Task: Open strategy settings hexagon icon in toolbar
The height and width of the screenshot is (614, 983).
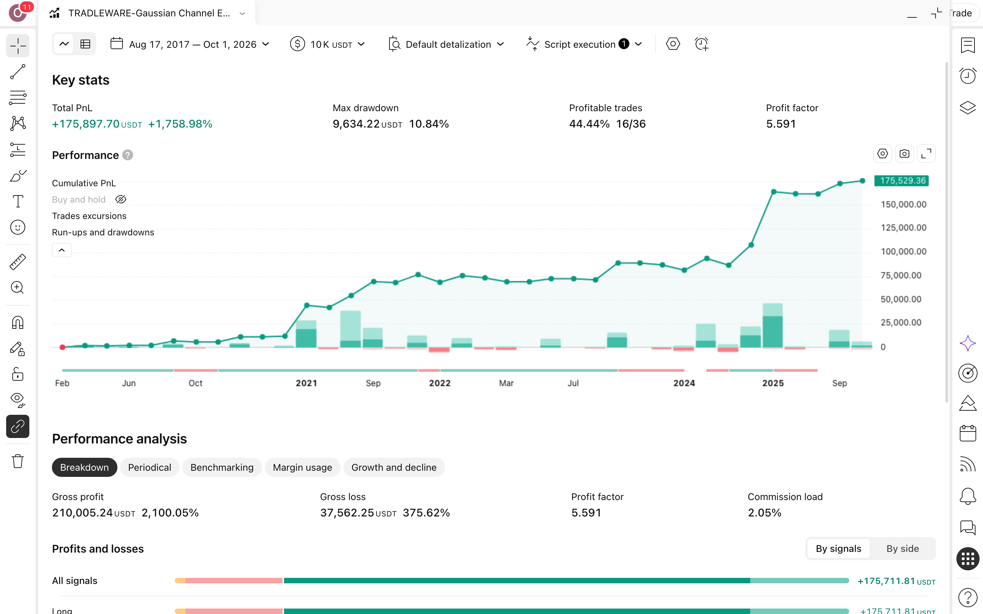Action: click(673, 44)
